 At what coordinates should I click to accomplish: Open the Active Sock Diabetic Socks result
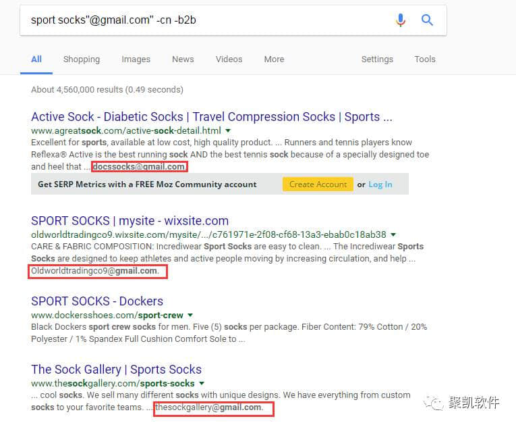click(x=212, y=117)
